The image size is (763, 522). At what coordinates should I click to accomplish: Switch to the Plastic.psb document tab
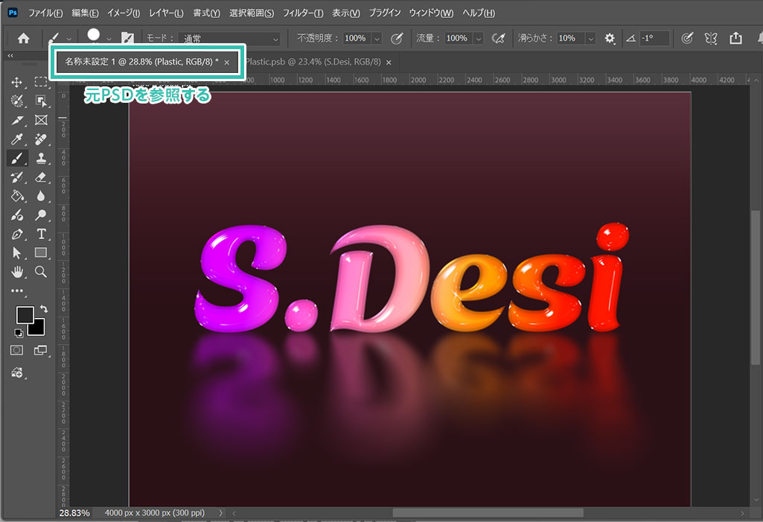[313, 62]
